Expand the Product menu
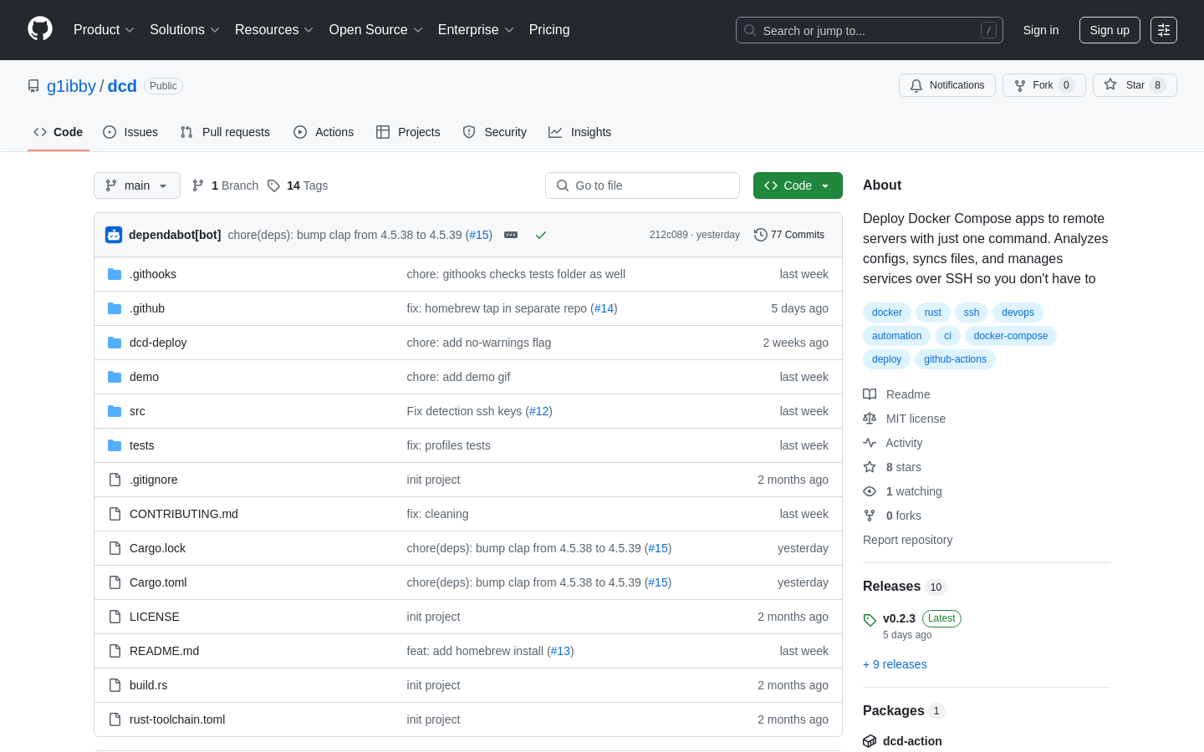The height and width of the screenshot is (752, 1204). pyautogui.click(x=104, y=30)
